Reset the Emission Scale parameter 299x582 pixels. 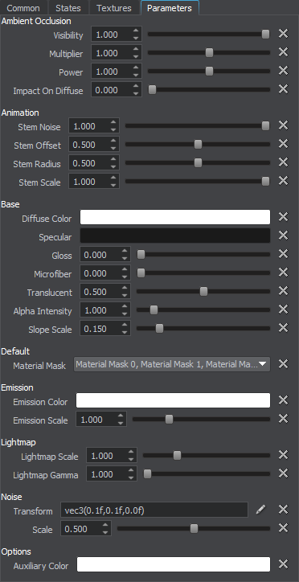click(x=283, y=419)
